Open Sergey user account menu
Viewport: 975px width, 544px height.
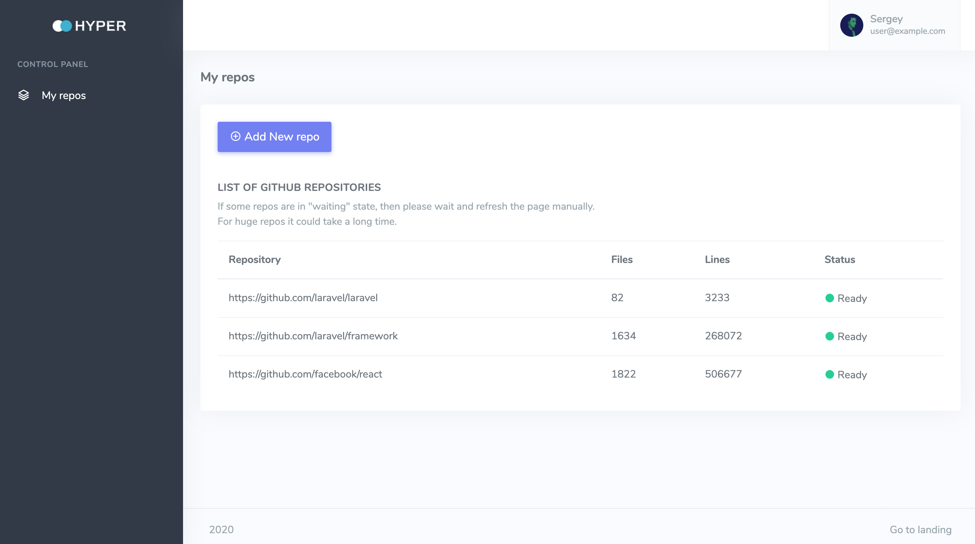point(886,19)
